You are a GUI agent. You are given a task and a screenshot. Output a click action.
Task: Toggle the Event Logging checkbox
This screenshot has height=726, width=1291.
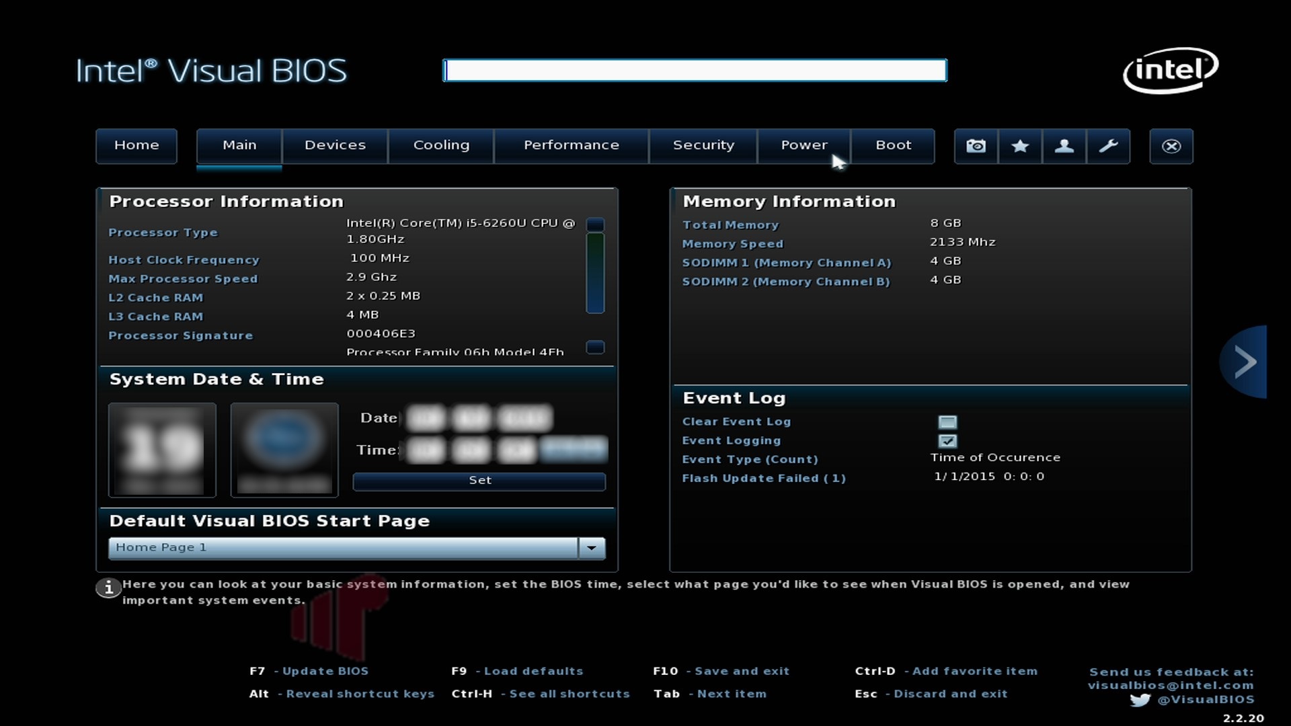pyautogui.click(x=947, y=441)
